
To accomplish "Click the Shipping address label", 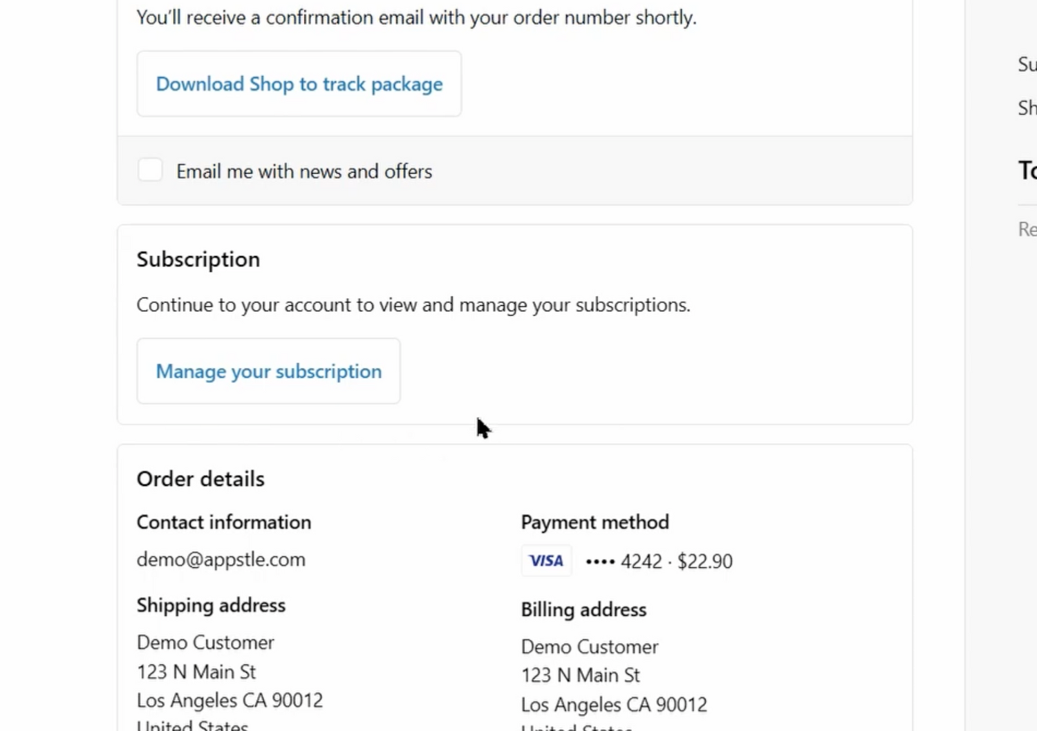I will coord(211,605).
